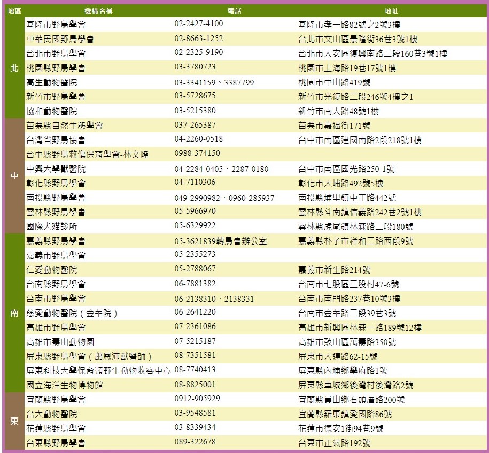
Task: Select phone 05-5966970
Action: [195, 211]
